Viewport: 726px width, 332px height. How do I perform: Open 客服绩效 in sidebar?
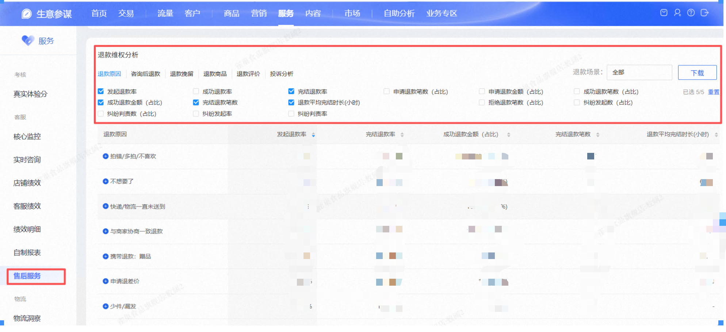tap(27, 206)
